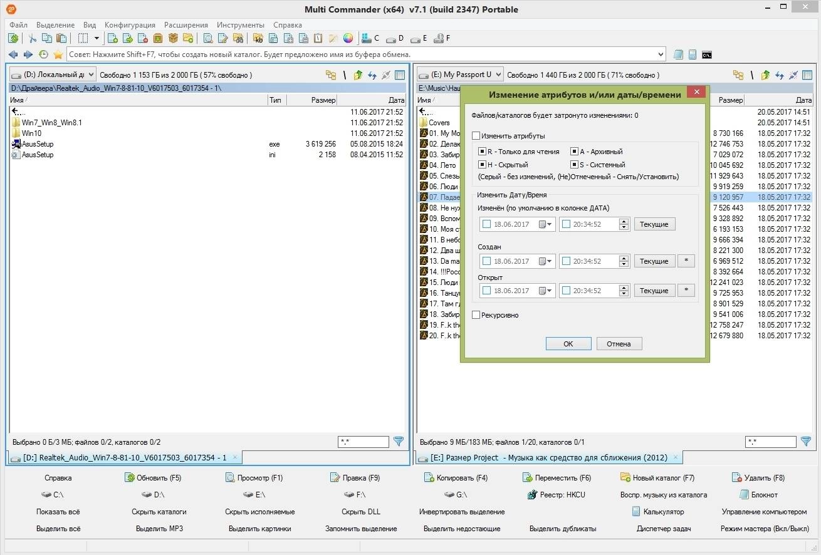Open drive C from the toolbar
This screenshot has height=555, width=821.
pos(370,38)
